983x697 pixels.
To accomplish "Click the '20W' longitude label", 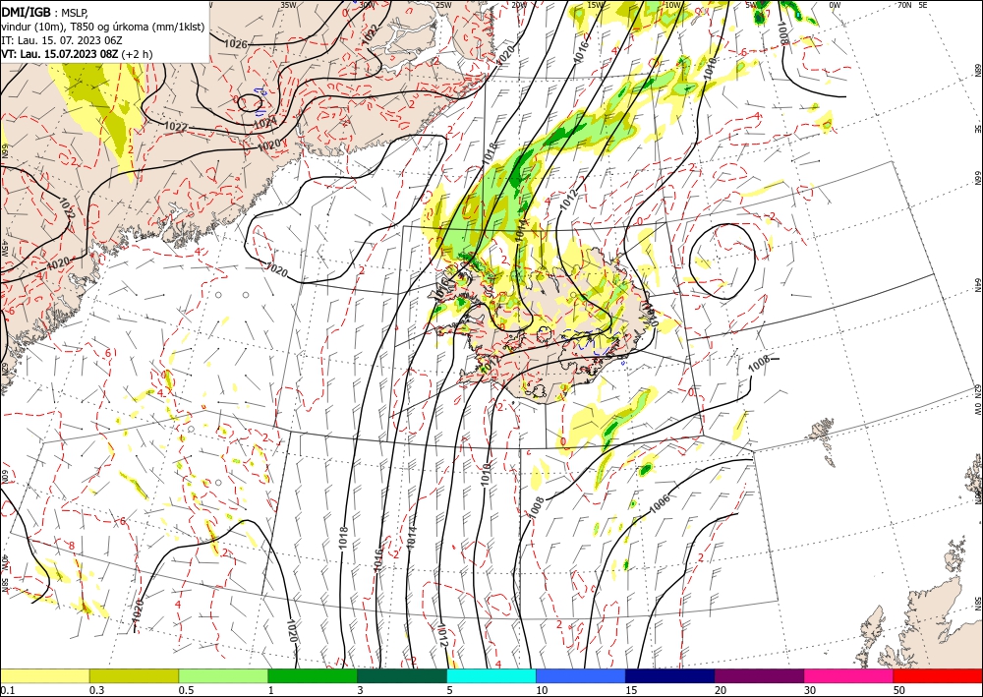I will click(x=518, y=5).
